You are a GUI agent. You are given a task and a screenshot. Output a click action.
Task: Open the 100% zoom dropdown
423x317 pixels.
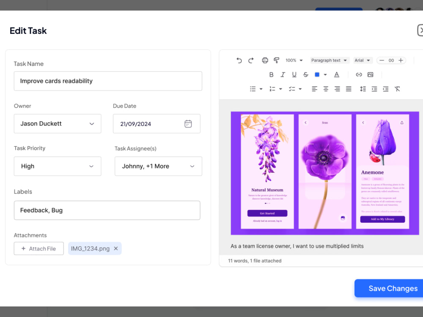coord(294,60)
